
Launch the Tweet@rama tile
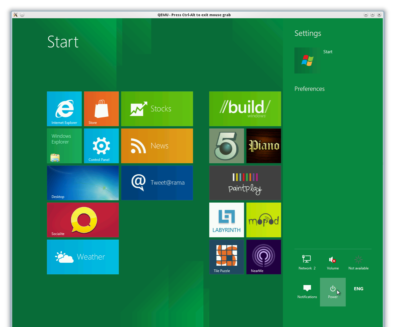click(157, 183)
